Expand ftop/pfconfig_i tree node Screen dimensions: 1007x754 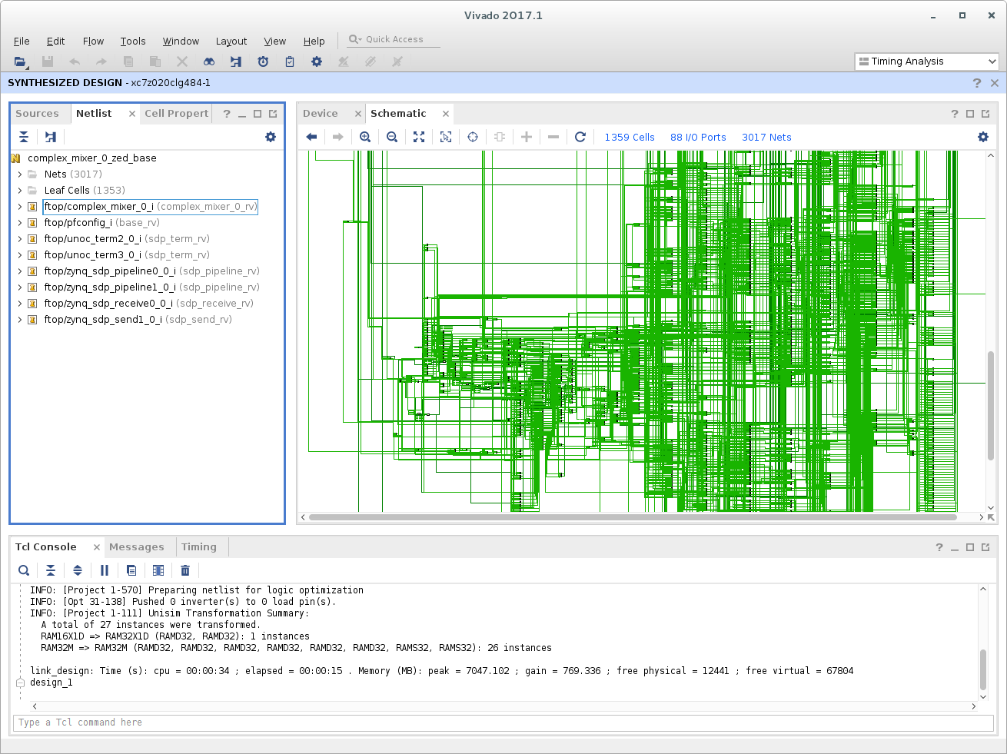(x=20, y=223)
